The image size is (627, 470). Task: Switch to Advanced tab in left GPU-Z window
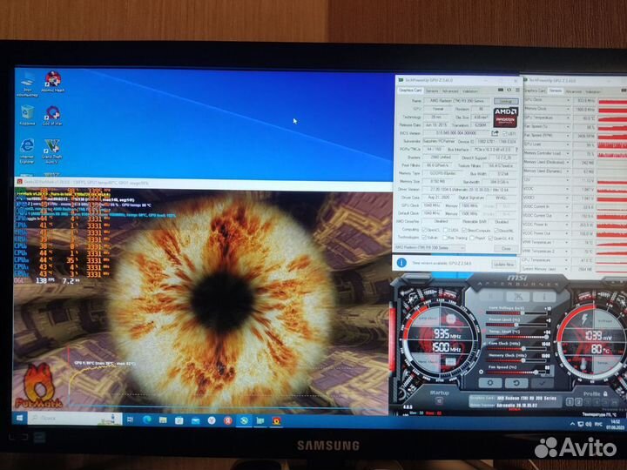[x=450, y=91]
